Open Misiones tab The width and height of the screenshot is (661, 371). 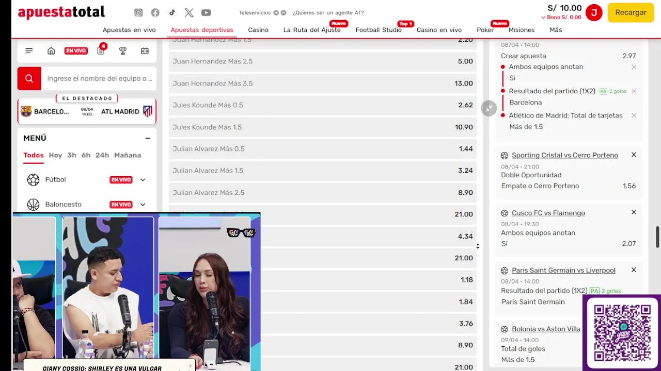point(522,30)
